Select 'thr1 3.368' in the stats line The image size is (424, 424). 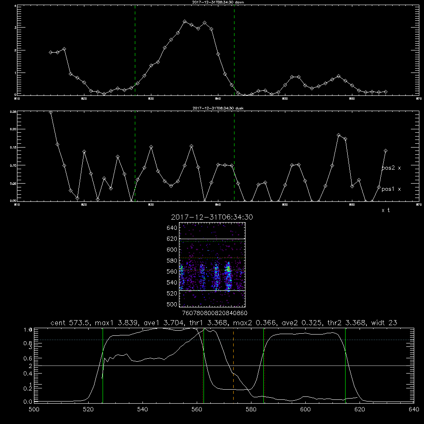click(208, 323)
